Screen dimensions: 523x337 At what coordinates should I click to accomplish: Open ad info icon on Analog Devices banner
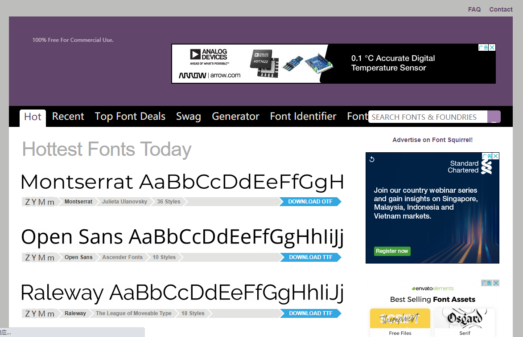tap(483, 47)
